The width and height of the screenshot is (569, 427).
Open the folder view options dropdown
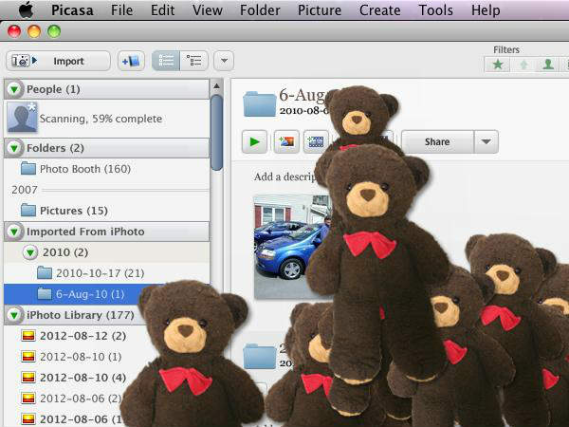pos(224,61)
